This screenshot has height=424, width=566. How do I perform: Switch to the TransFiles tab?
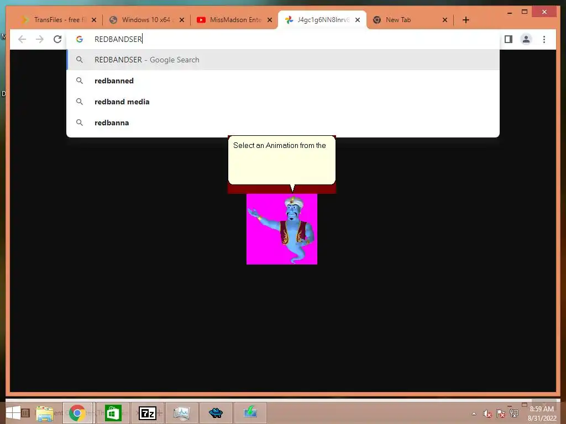click(54, 20)
